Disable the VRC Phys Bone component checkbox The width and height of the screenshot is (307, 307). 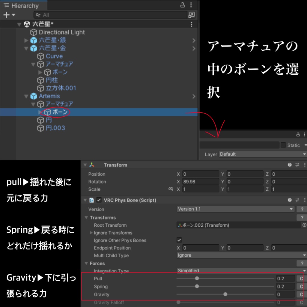click(x=99, y=200)
